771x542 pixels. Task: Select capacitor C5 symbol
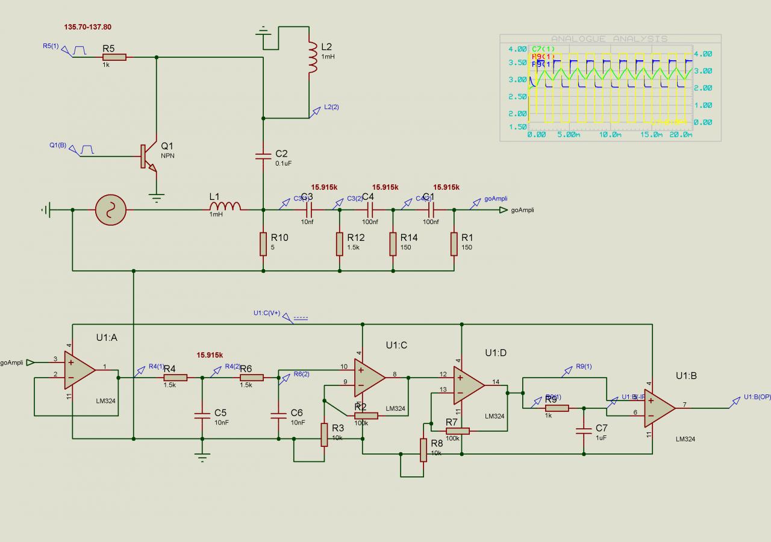pyautogui.click(x=202, y=416)
